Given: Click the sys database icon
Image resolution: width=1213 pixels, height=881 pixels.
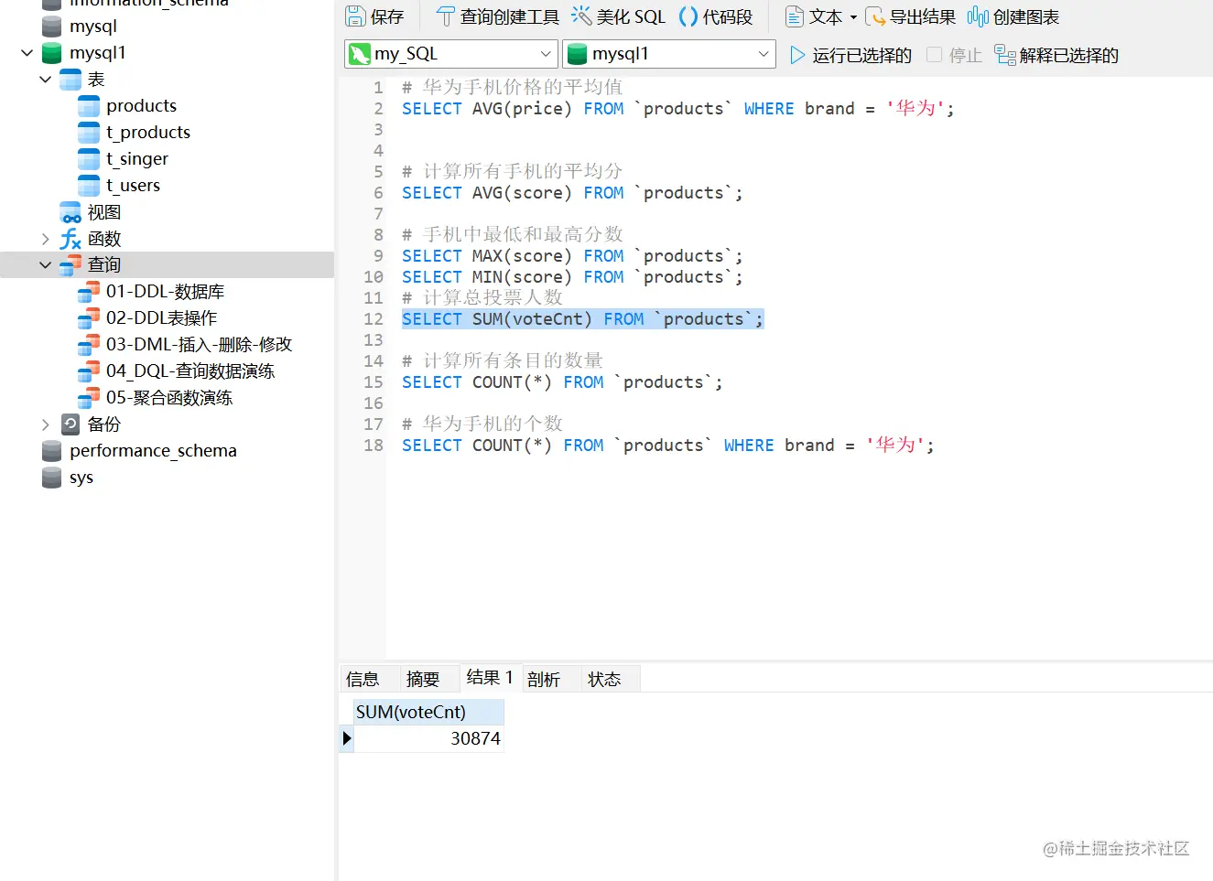Looking at the screenshot, I should coord(52,478).
